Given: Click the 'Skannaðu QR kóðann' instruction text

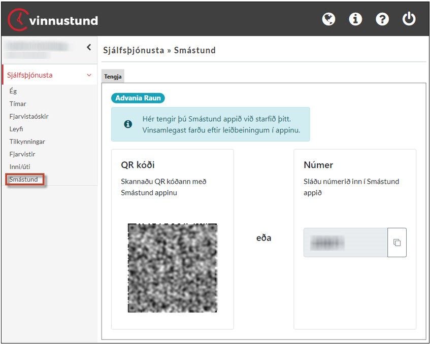Looking at the screenshot, I should pyautogui.click(x=163, y=187).
